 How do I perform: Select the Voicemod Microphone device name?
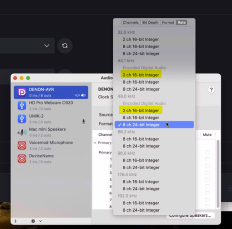pos(51,142)
